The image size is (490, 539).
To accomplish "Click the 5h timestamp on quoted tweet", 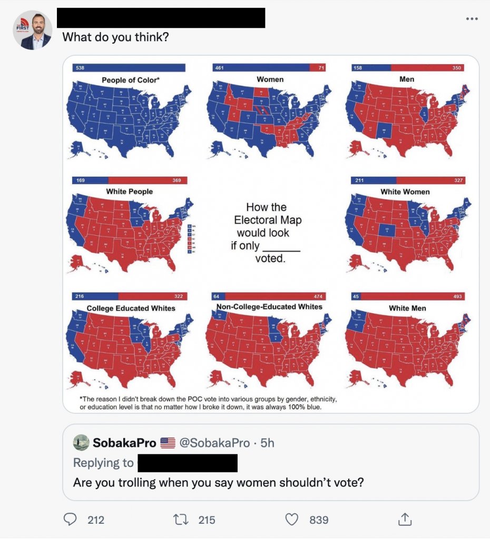I will tap(267, 443).
